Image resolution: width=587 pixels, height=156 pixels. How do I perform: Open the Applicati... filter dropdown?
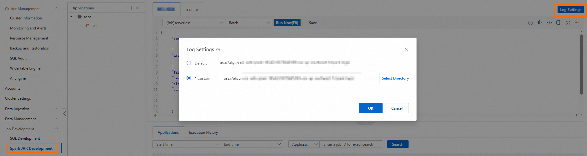click(x=304, y=144)
